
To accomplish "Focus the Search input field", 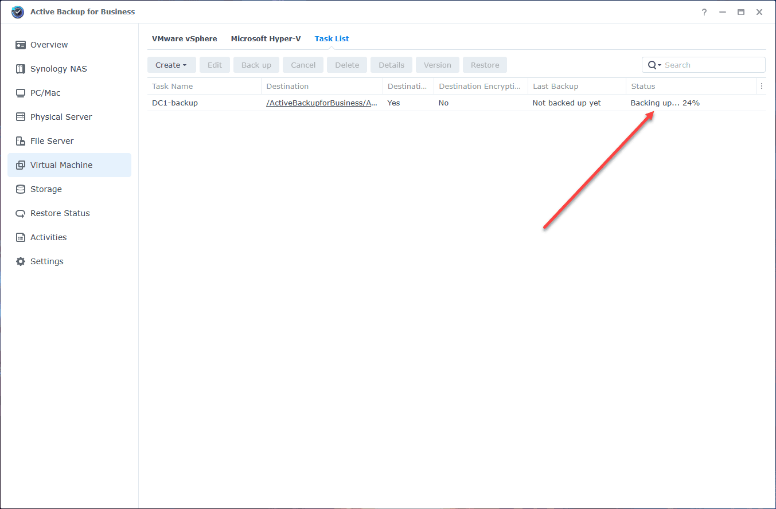I will click(704, 65).
